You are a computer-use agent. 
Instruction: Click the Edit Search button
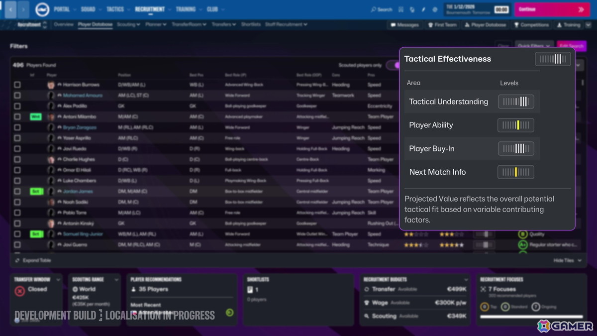click(572, 46)
